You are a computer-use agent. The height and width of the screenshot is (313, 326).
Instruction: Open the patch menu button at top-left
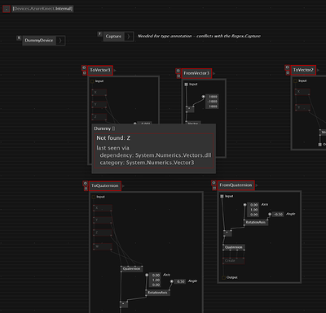click(x=7, y=9)
